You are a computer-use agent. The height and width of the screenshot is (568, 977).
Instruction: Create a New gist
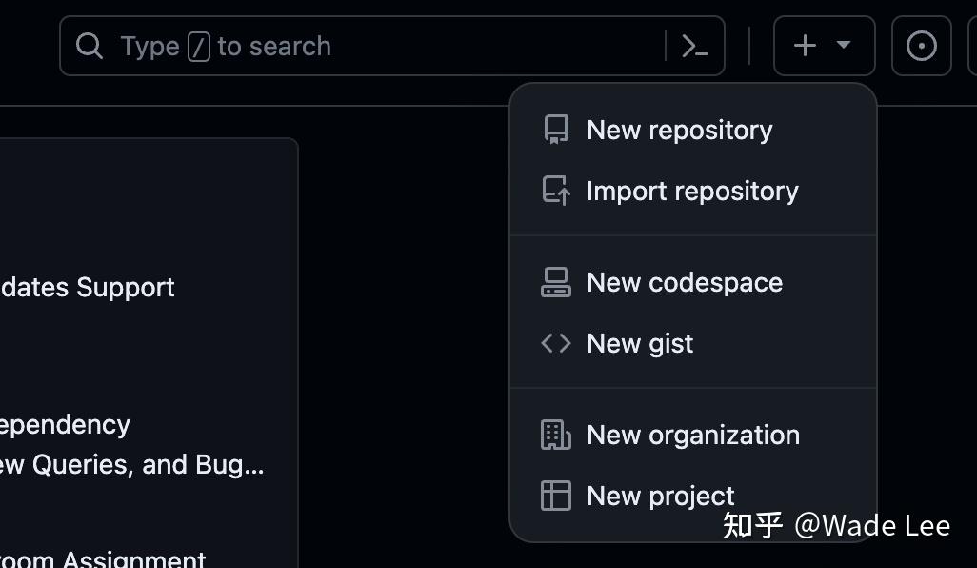coord(640,343)
